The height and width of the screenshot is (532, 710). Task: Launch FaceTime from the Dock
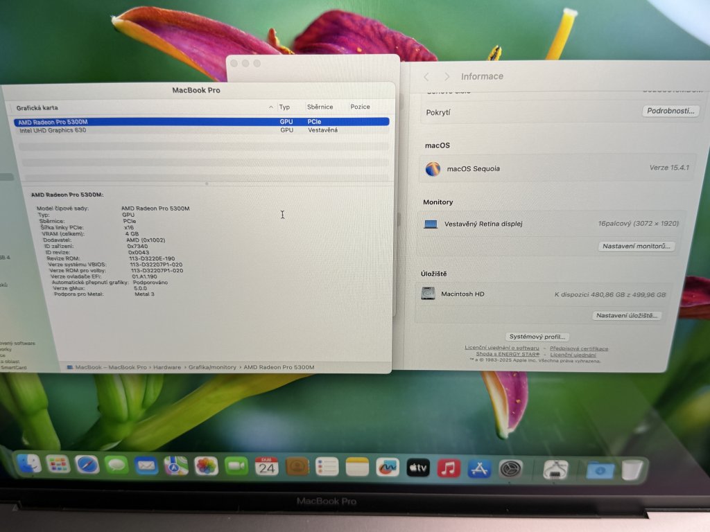coord(236,467)
